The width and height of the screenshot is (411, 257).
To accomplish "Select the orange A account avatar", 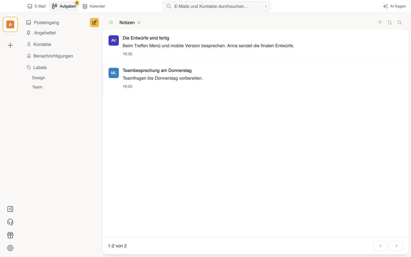I will tap(10, 24).
